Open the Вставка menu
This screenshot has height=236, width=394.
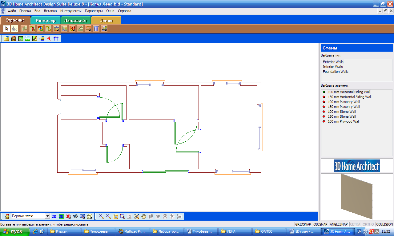(50, 11)
